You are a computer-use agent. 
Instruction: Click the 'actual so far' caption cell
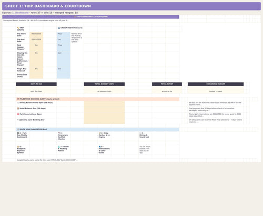click(x=167, y=91)
